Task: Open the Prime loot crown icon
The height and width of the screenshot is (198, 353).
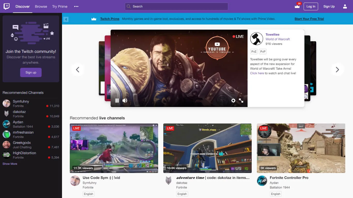Action: 297,6
